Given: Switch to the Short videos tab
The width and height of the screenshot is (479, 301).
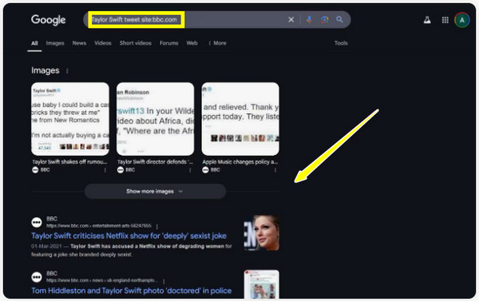Looking at the screenshot, I should [x=136, y=43].
